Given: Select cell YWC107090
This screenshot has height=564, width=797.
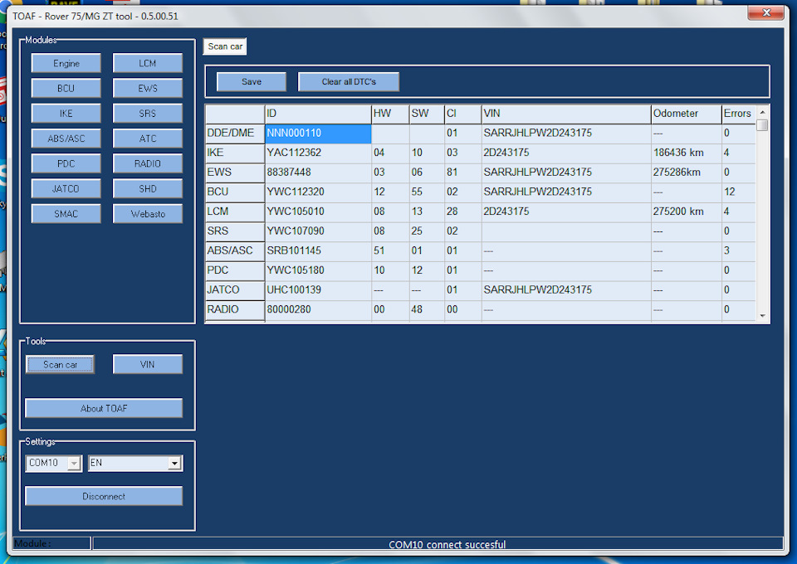Looking at the screenshot, I should coord(318,231).
